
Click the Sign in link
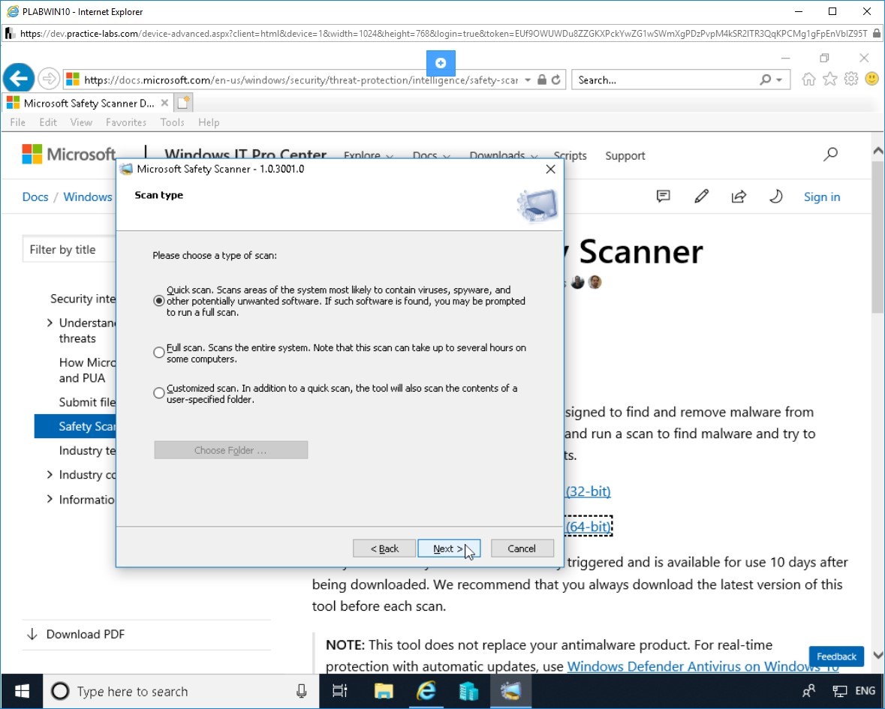822,197
